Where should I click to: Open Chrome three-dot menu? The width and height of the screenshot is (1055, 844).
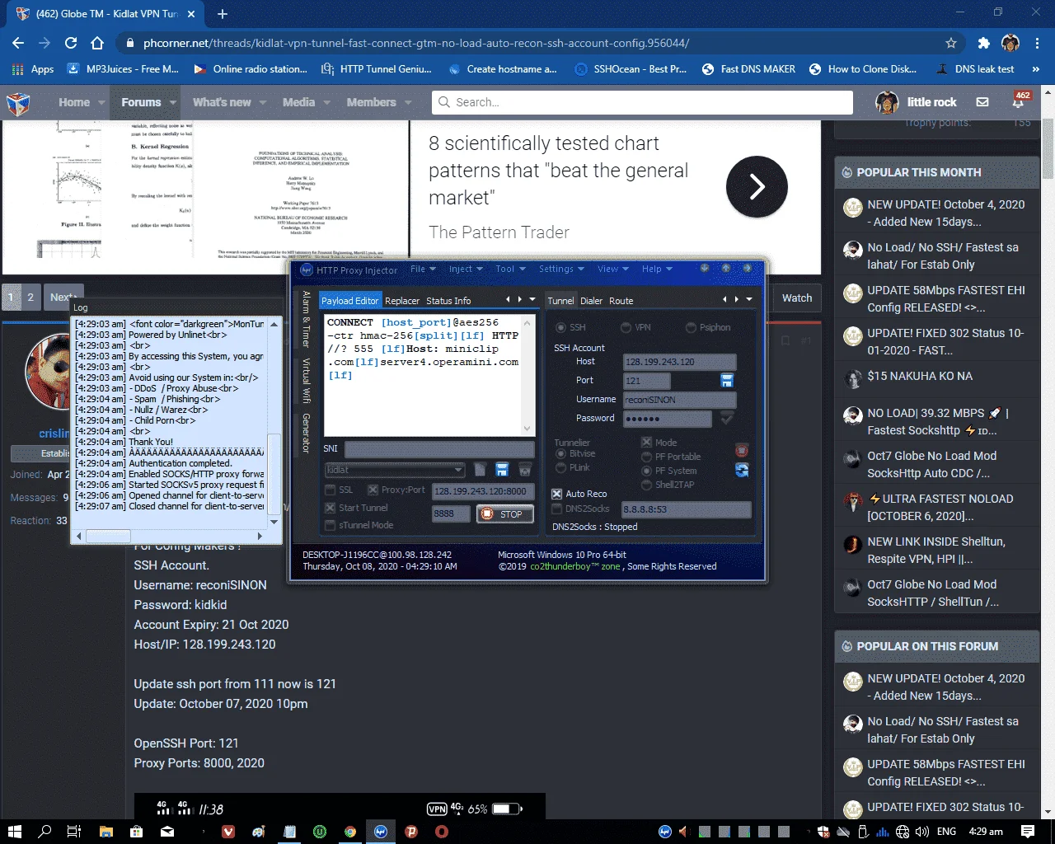[1037, 43]
